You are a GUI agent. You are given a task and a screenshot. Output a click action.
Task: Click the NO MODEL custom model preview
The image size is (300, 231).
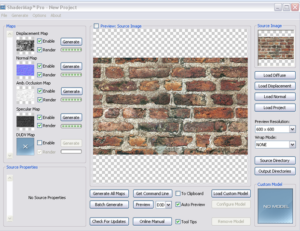pyautogui.click(x=275, y=206)
